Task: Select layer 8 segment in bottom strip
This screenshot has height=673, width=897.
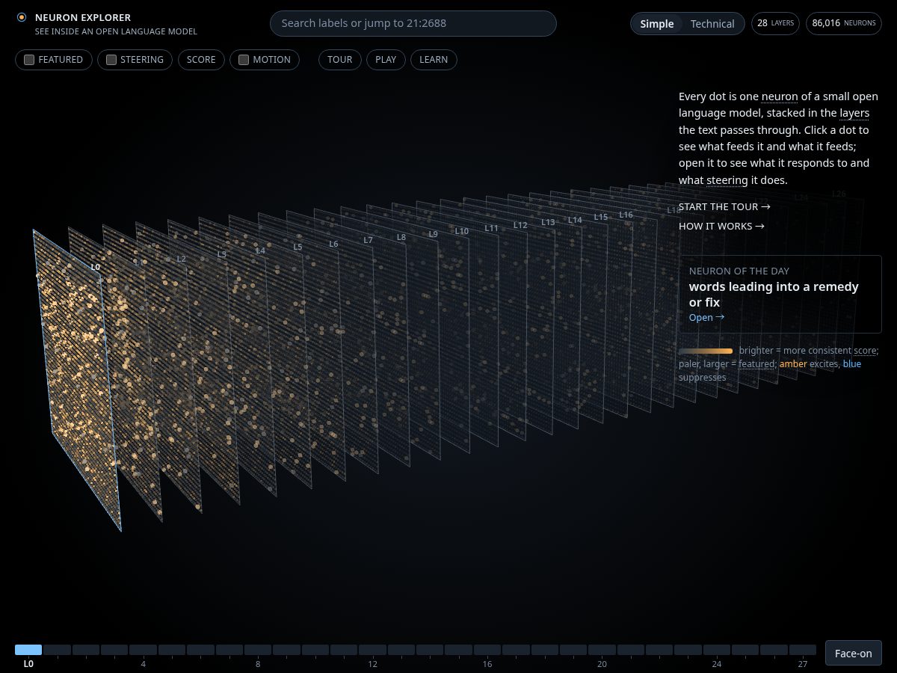Action: (x=258, y=650)
